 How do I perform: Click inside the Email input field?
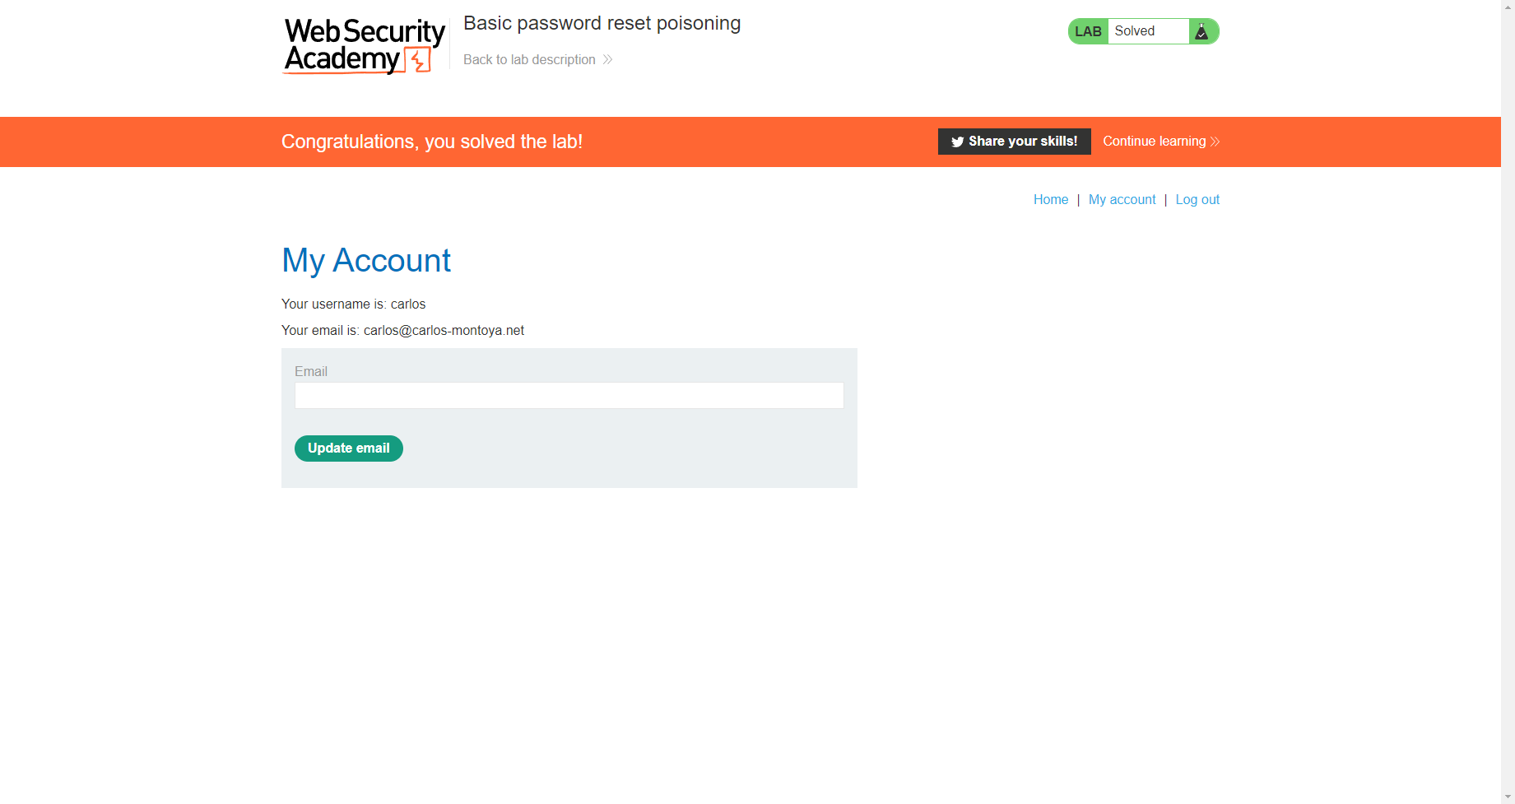(x=569, y=395)
